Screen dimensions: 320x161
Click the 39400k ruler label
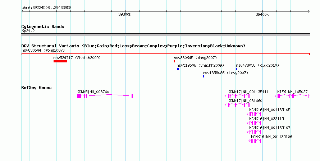[262, 14]
